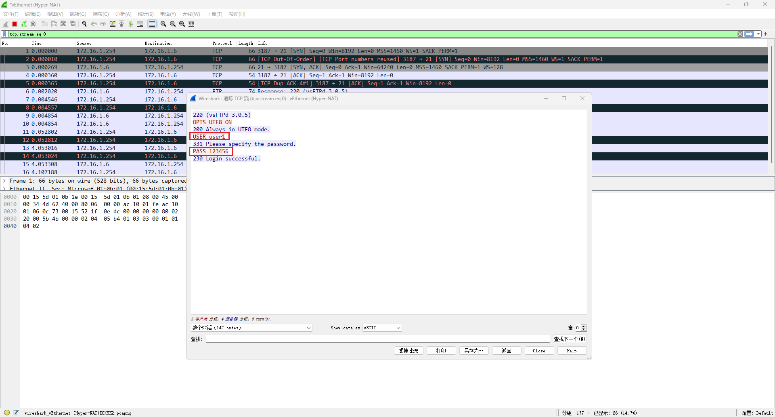The width and height of the screenshot is (775, 417).
Task: Open capture file properties pencil icon
Action: point(16,413)
